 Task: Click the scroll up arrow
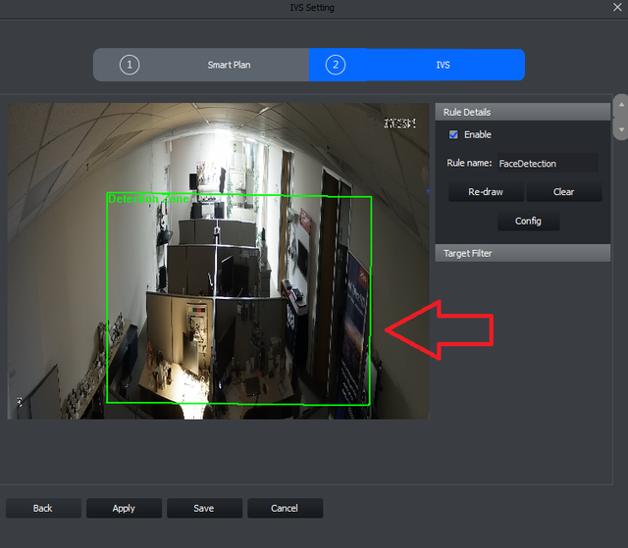click(619, 103)
